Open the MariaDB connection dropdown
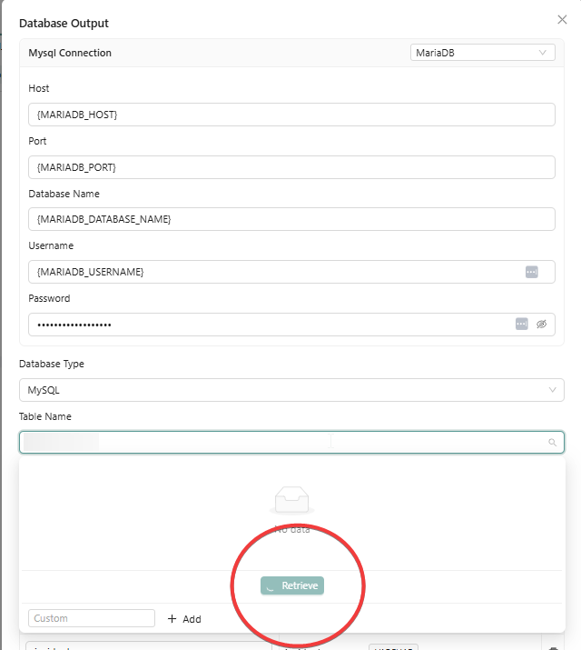 (x=482, y=53)
